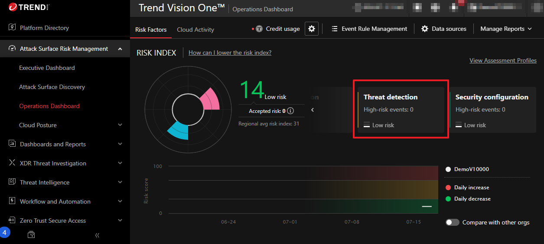Click the Event Rule Management list icon
The width and height of the screenshot is (544, 244).
coord(335,29)
